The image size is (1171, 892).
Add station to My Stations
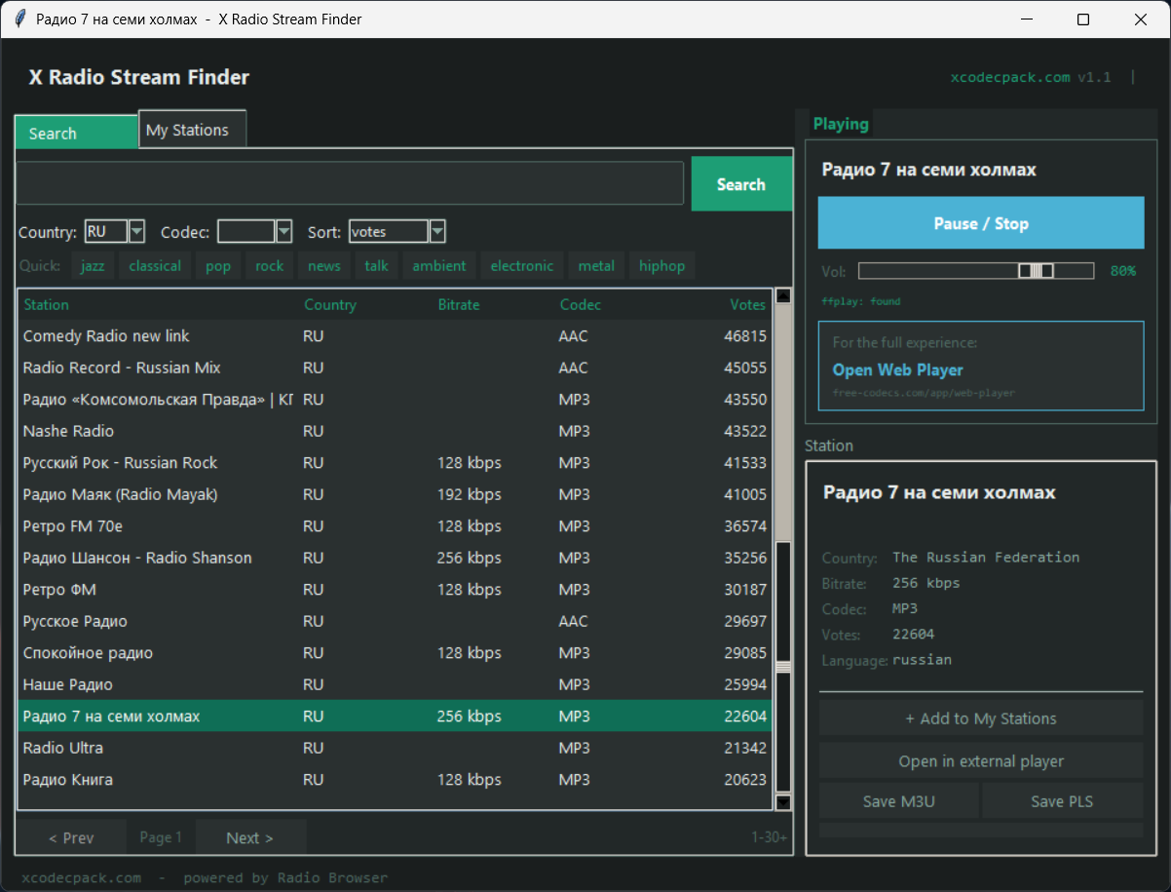coord(980,718)
